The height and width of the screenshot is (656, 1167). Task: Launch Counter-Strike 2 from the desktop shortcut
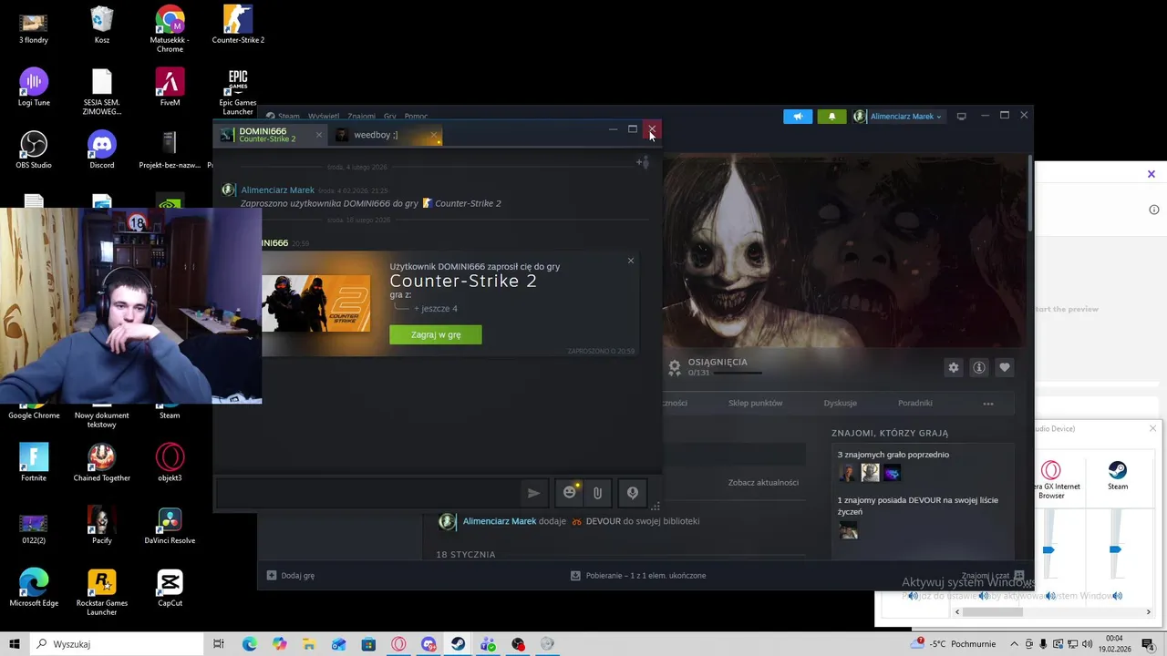(238, 25)
